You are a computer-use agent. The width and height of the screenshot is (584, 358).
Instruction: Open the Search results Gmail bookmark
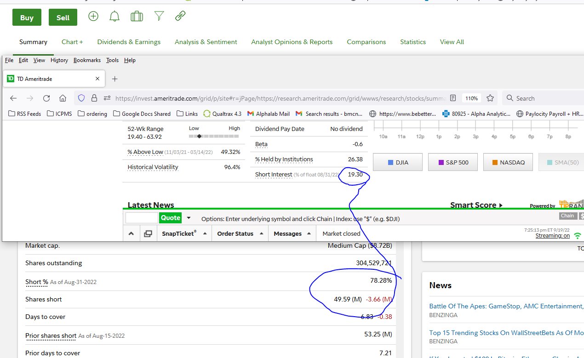pyautogui.click(x=329, y=114)
